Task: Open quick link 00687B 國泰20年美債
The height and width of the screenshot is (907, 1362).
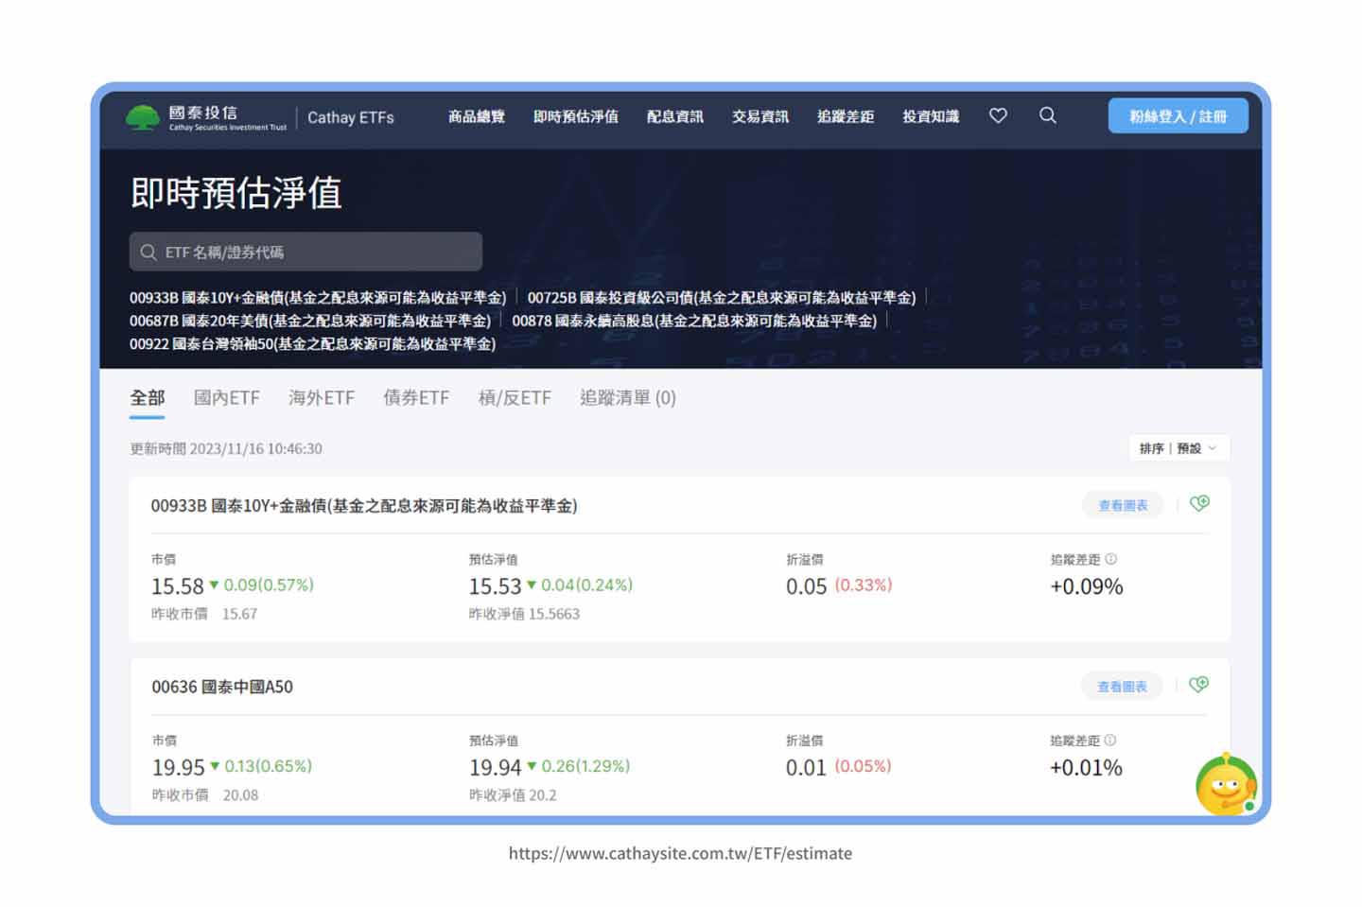Action: [x=310, y=321]
